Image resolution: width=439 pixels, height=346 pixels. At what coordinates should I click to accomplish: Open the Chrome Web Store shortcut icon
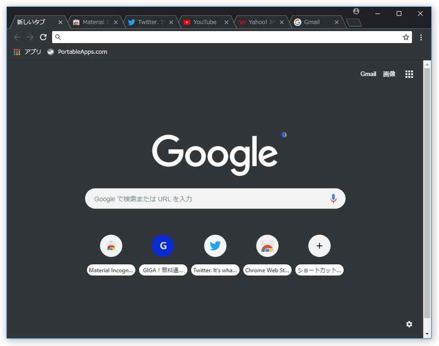(267, 246)
